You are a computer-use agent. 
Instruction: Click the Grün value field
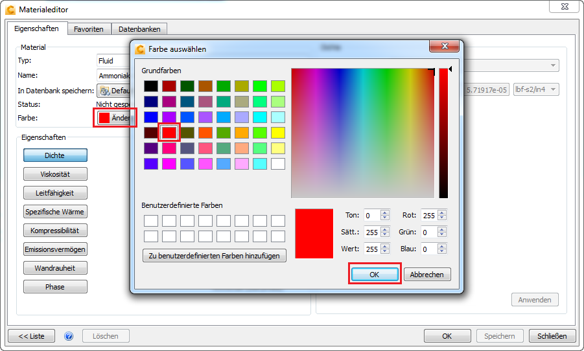[429, 232]
